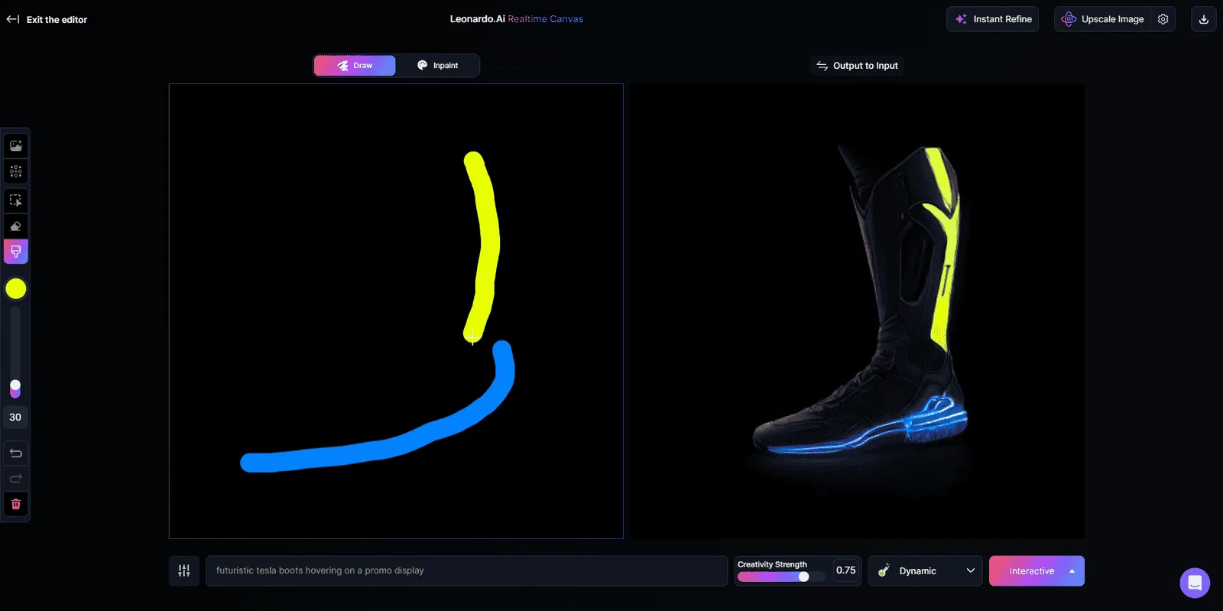Click the Leonardo.Ai Realtime Canvas title
This screenshot has width=1223, height=611.
(x=516, y=19)
